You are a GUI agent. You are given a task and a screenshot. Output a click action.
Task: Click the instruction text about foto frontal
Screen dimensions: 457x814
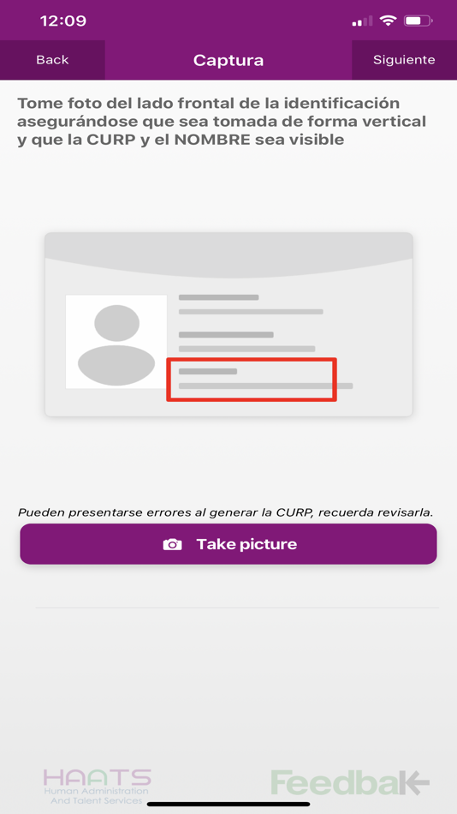222,121
